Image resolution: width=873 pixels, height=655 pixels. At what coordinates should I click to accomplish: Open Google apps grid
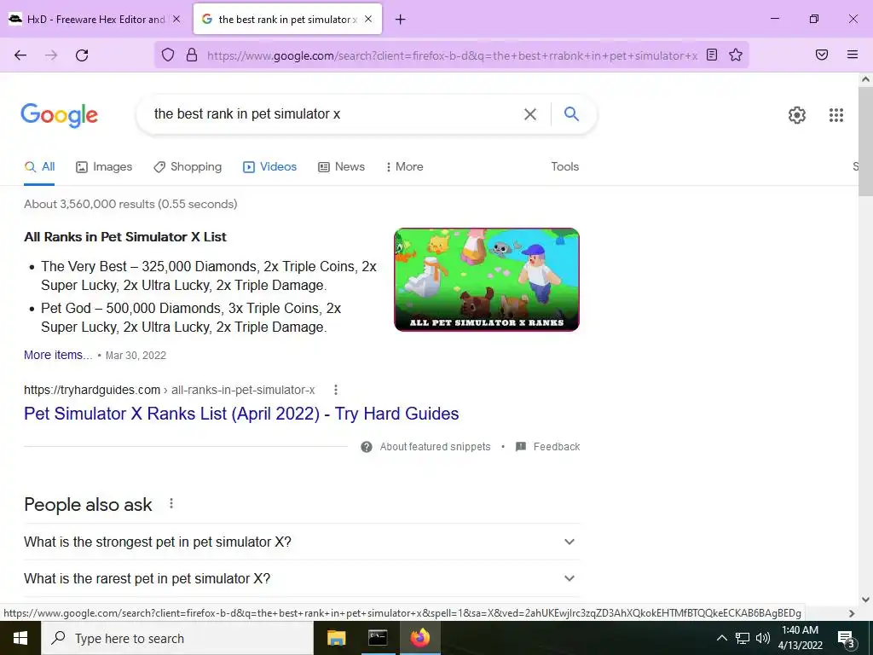835,115
